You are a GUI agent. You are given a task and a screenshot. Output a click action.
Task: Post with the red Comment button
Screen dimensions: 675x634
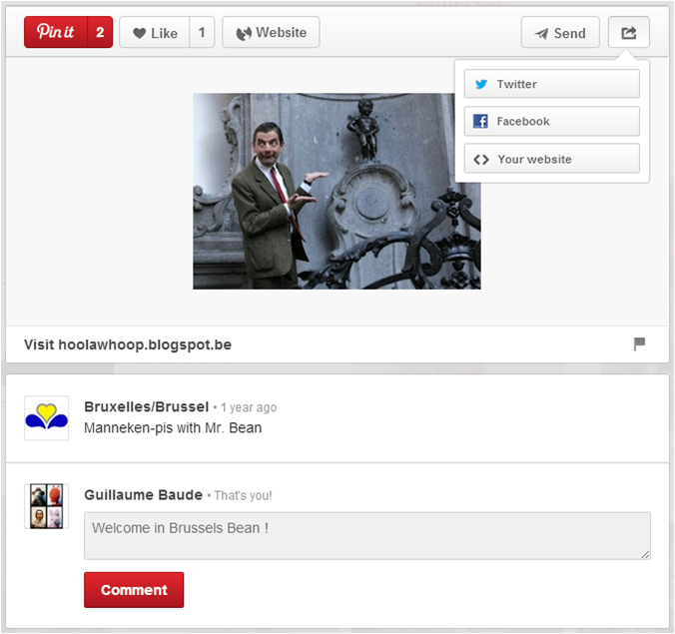point(134,590)
